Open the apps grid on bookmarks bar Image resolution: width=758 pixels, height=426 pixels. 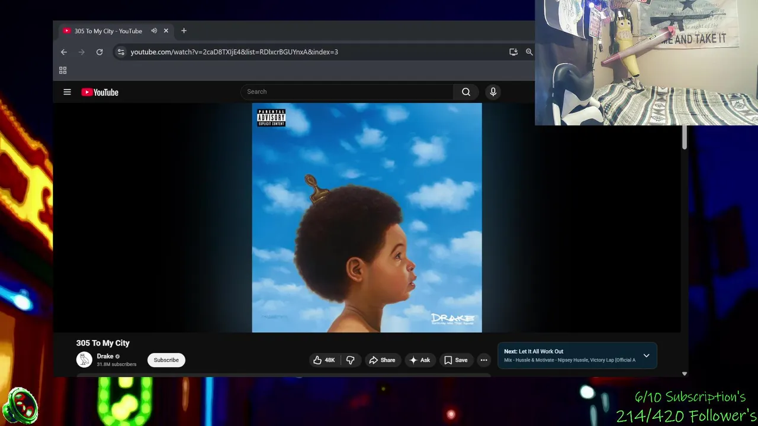tap(63, 70)
